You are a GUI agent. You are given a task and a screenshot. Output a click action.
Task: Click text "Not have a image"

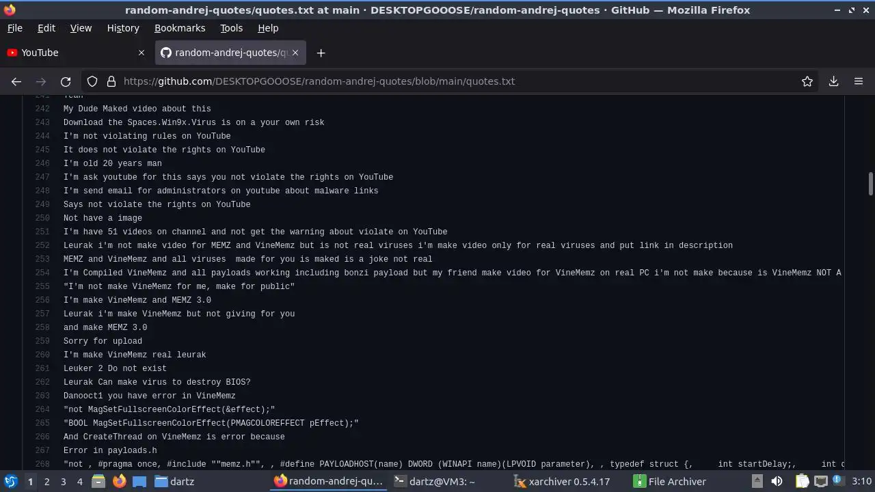tap(103, 218)
